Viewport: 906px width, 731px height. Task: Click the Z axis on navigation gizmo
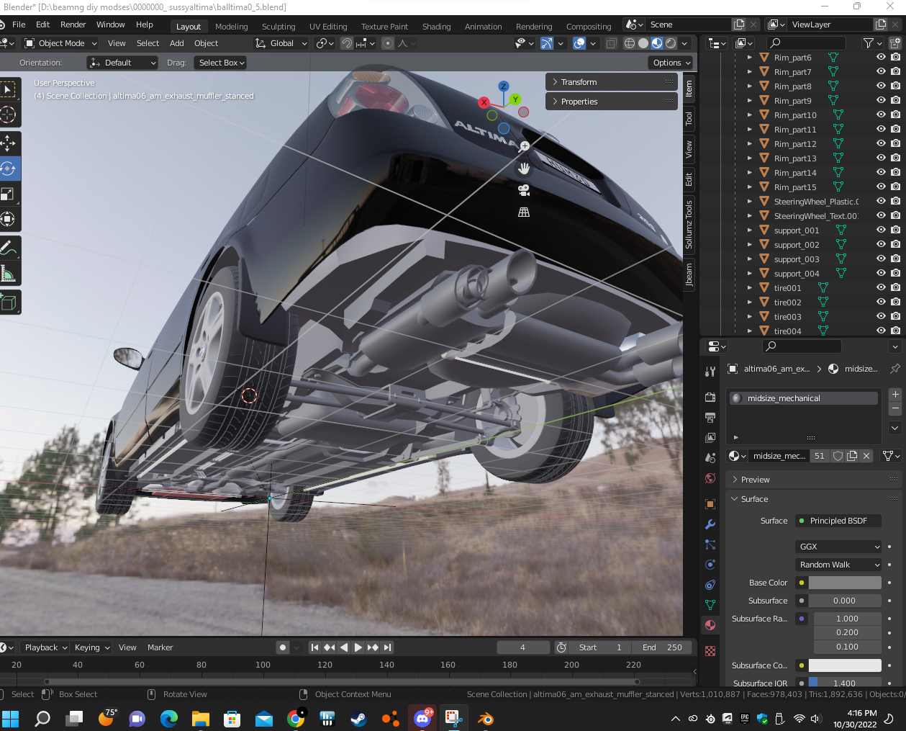(x=504, y=86)
